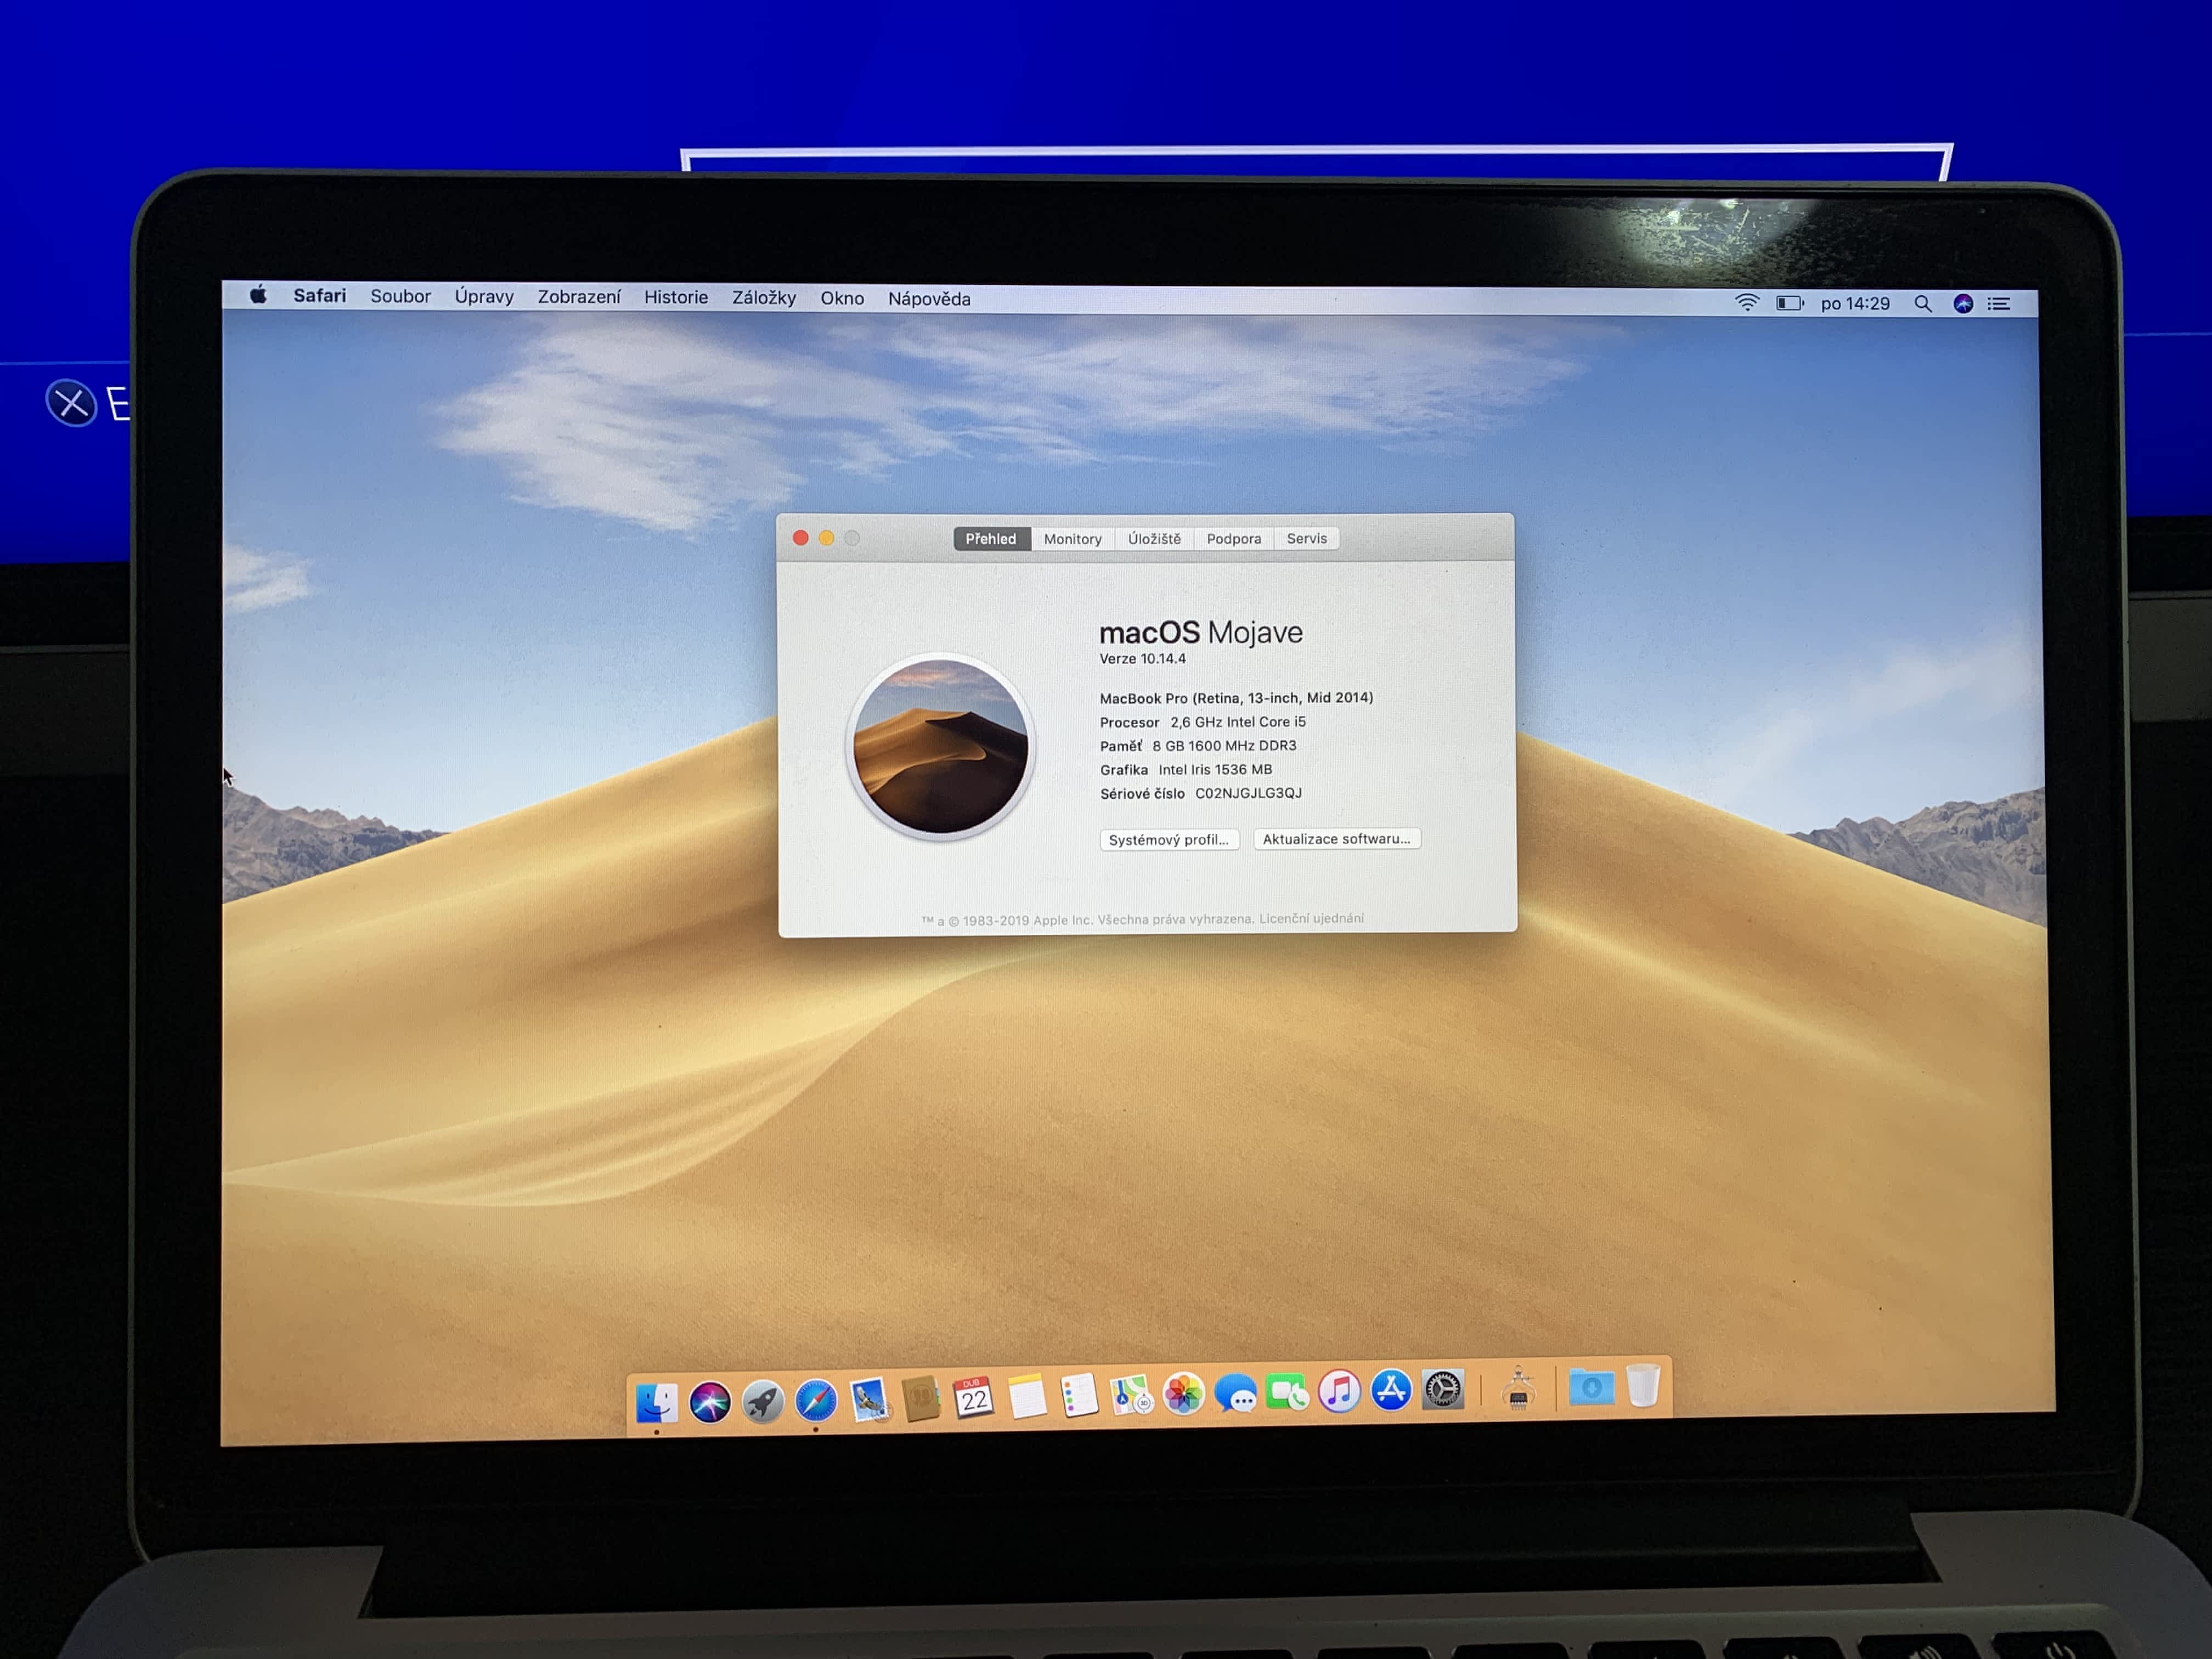
Task: Switch to the Úložiště tab
Action: pyautogui.click(x=1154, y=539)
